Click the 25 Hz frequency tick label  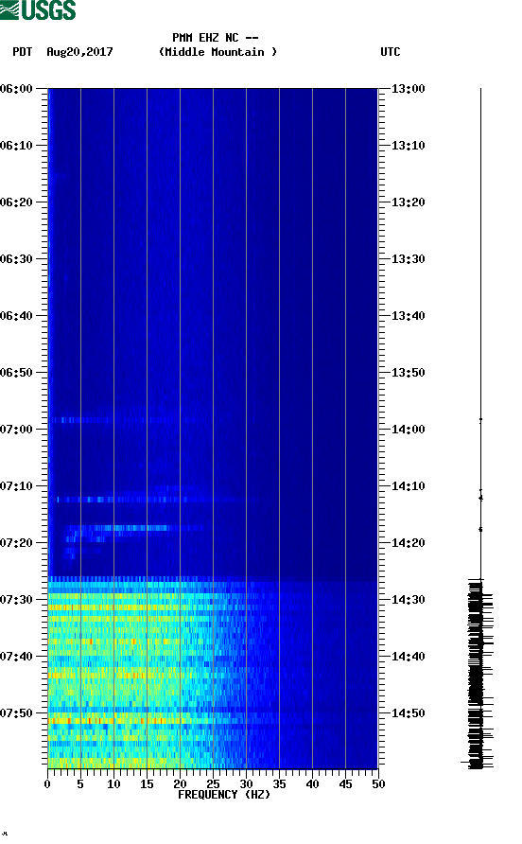pyautogui.click(x=213, y=784)
